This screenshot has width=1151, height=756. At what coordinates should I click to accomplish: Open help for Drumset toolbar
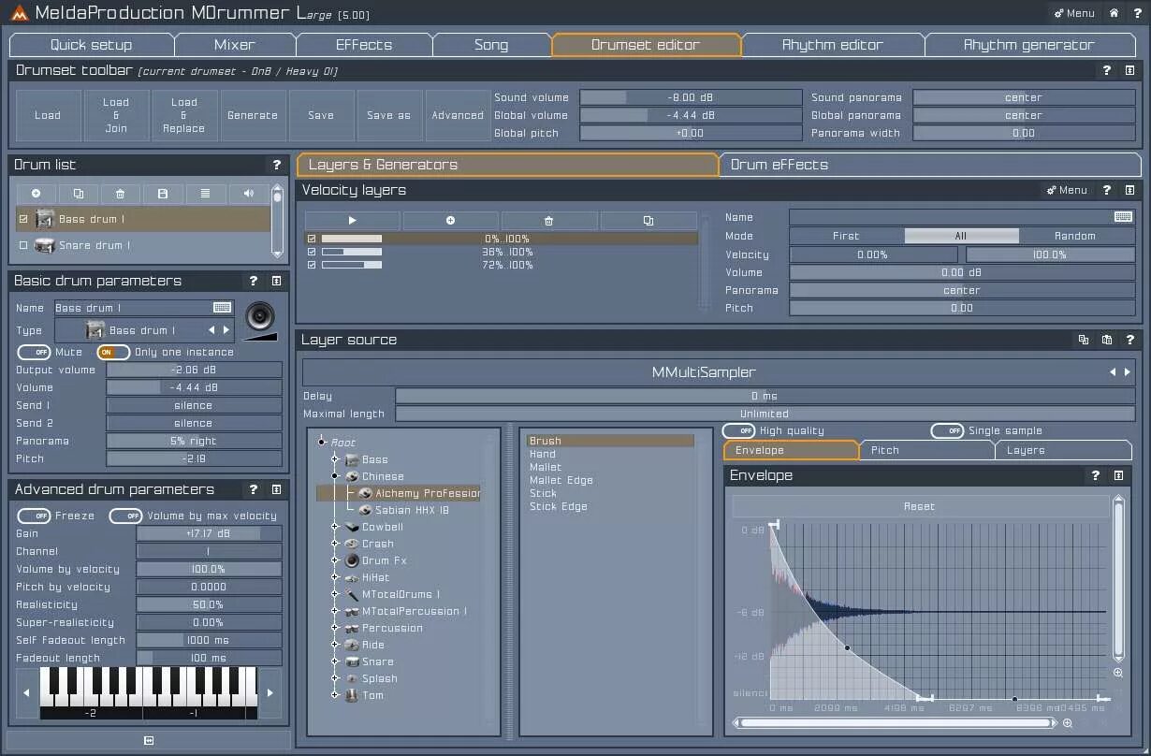click(x=1107, y=71)
